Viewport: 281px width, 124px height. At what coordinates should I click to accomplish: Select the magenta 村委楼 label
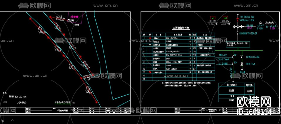[x=74, y=17]
